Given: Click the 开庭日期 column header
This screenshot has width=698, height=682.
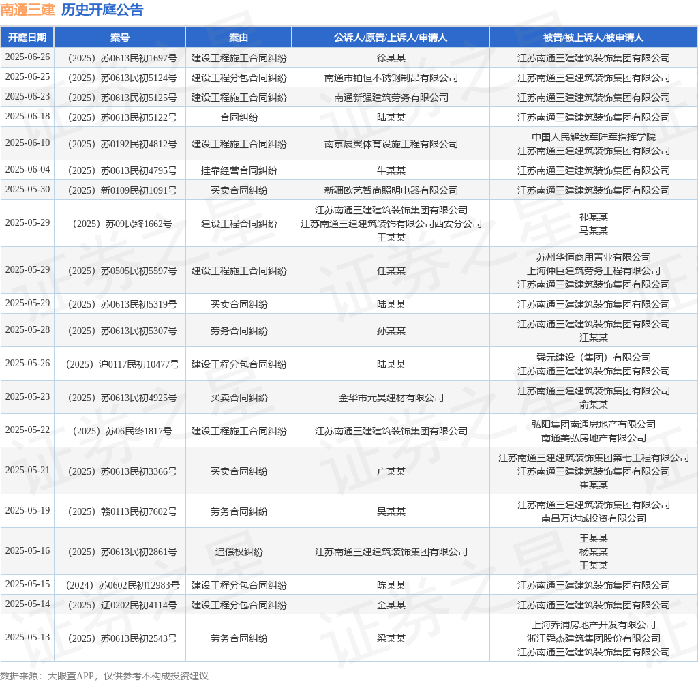Looking at the screenshot, I should pos(27,38).
